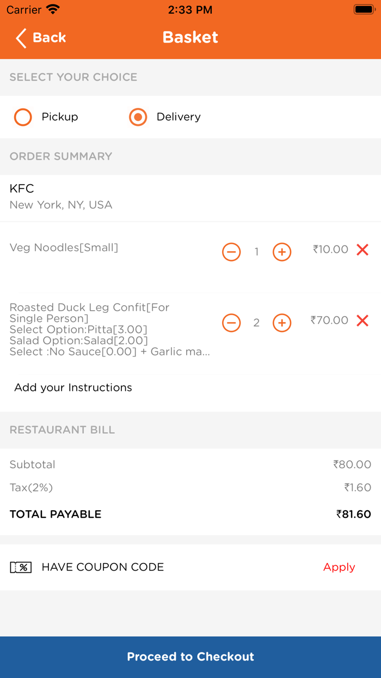Toggle the Delivery radio button off
Screen dimensions: 381x678
(138, 117)
